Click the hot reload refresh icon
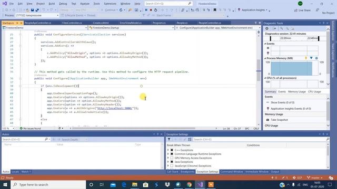 click(x=121, y=10)
